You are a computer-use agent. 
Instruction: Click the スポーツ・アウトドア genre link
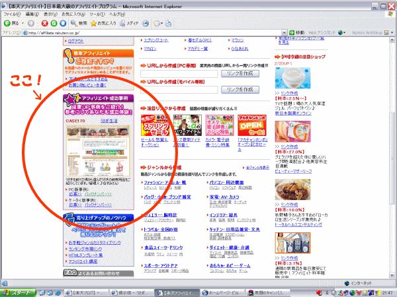(x=161, y=266)
